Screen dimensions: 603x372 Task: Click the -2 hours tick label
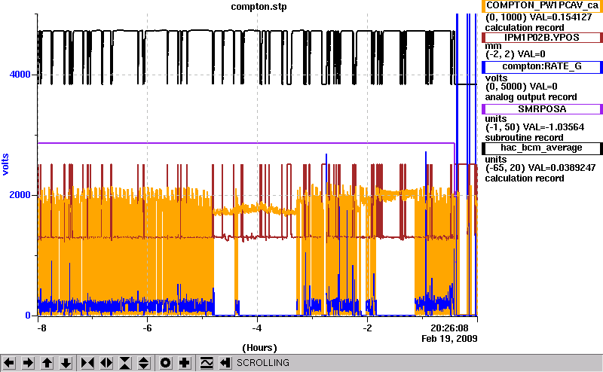pos(367,328)
